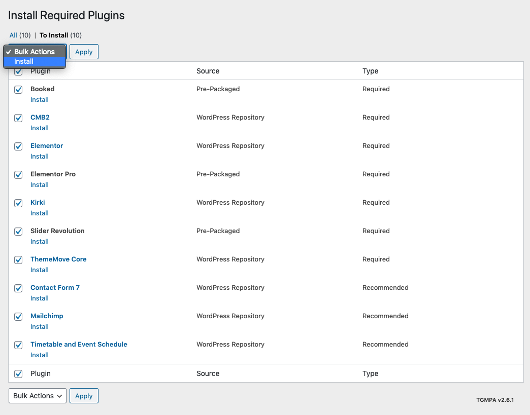Screen dimensions: 530x415
Task: Uncheck the CMB2 plugin checkbox
Action: click(18, 118)
